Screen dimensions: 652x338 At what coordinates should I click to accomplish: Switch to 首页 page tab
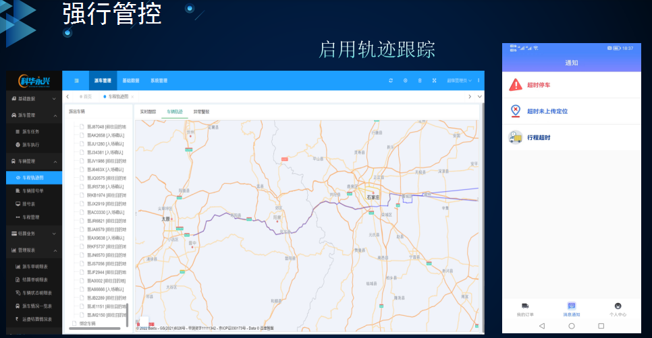click(86, 97)
